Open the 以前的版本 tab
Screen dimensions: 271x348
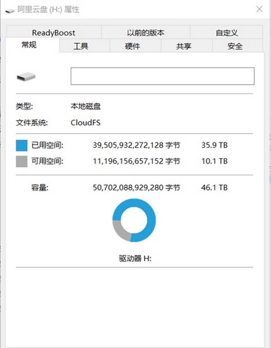click(x=145, y=32)
